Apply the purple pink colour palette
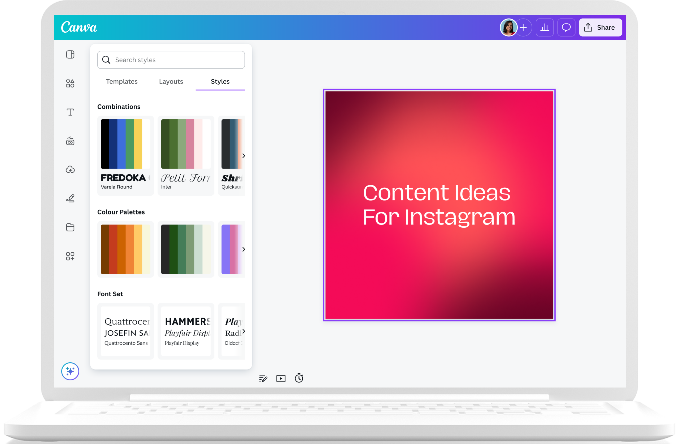The width and height of the screenshot is (679, 444). point(232,249)
